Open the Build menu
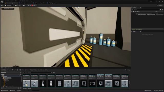 coord(20,1)
